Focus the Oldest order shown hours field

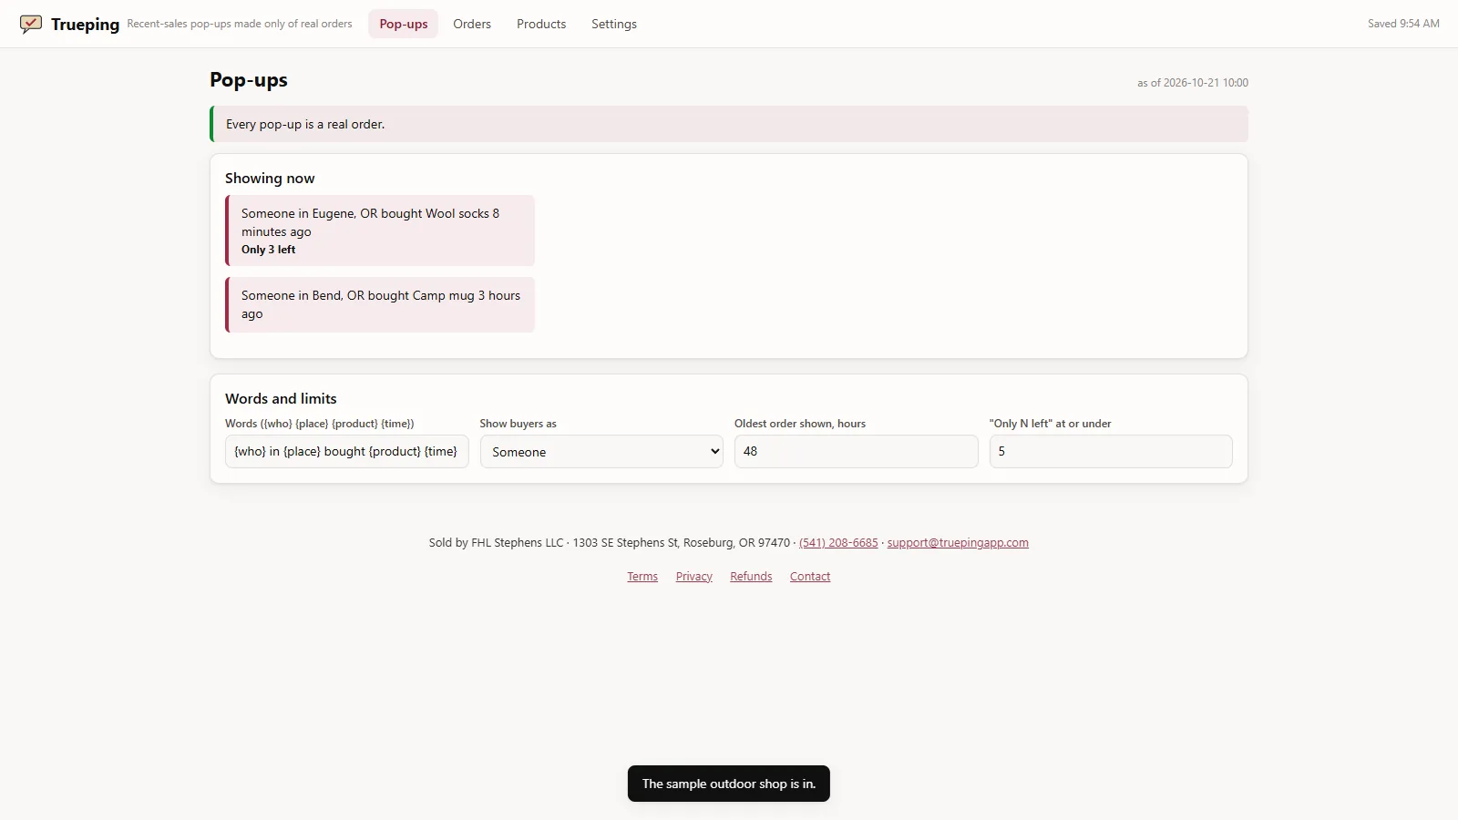pyautogui.click(x=857, y=452)
